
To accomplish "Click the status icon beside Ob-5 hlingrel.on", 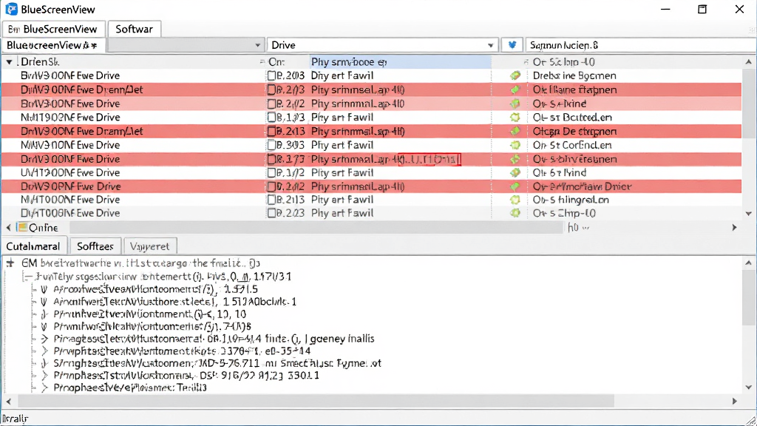I will coord(515,200).
